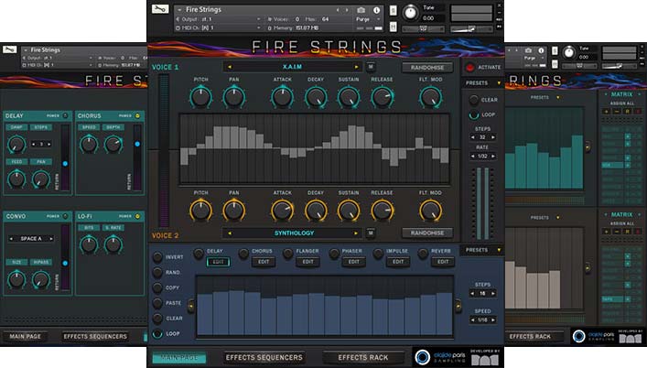Enable the Impulse effect sequencer toggle

tap(378, 254)
